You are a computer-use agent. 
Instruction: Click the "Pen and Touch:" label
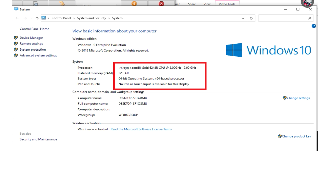89,84
